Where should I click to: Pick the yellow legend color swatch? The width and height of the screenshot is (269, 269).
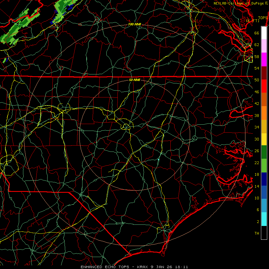pyautogui.click(x=264, y=139)
